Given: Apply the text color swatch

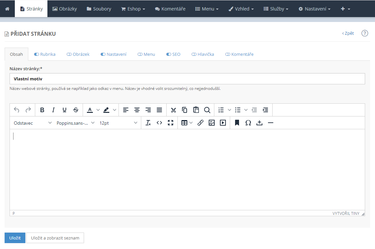Looking at the screenshot, I should click(90, 110).
